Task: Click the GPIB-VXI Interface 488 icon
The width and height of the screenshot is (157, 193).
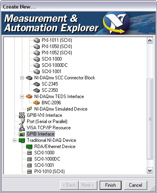Action: 22,115
